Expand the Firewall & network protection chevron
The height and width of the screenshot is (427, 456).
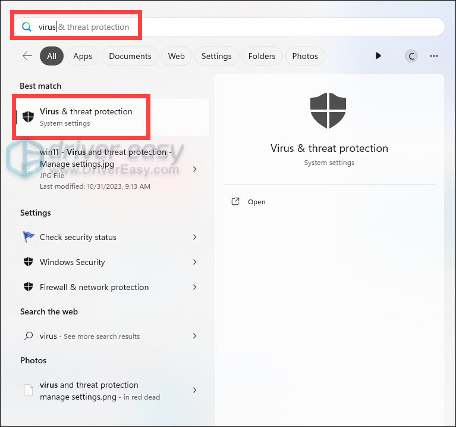pos(194,287)
